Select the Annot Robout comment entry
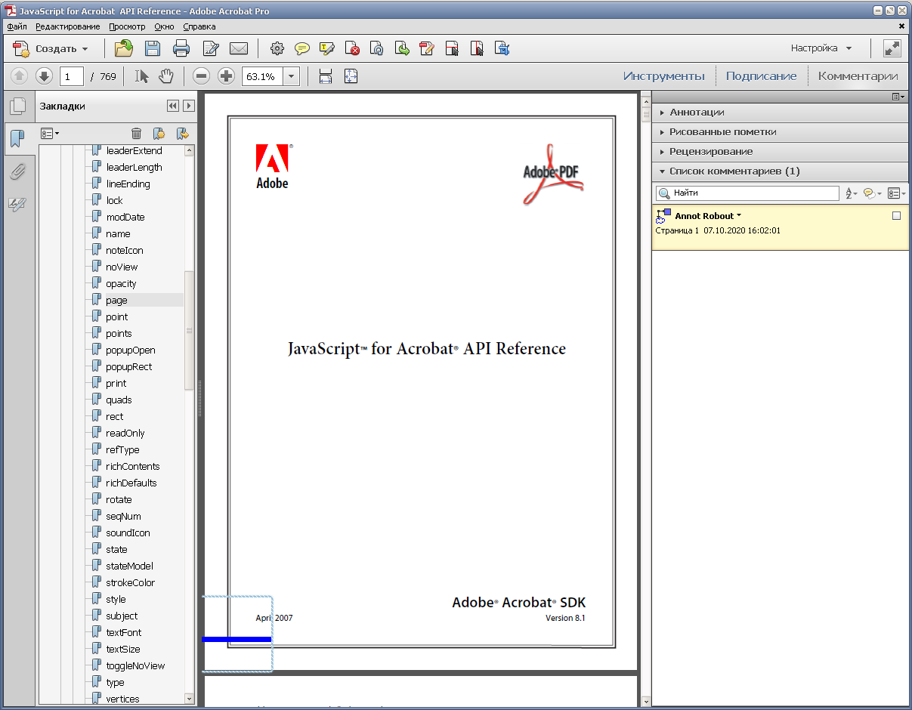Image resolution: width=912 pixels, height=710 pixels. (781, 227)
